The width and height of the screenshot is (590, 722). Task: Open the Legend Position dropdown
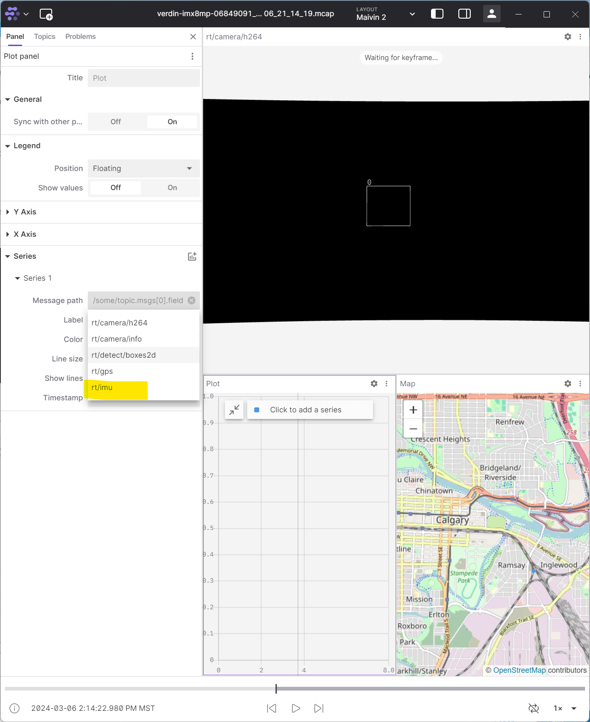coord(144,168)
